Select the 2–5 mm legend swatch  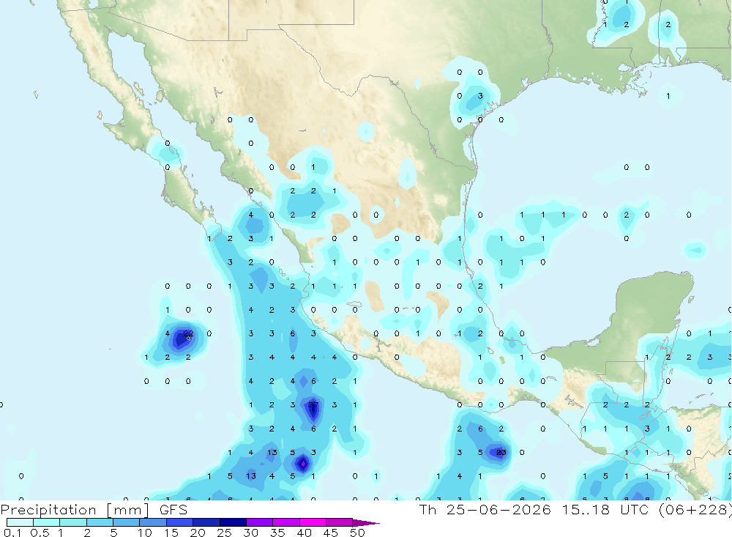[100, 522]
